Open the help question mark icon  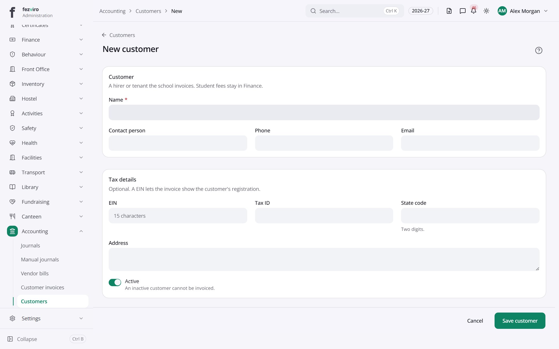coord(539,50)
